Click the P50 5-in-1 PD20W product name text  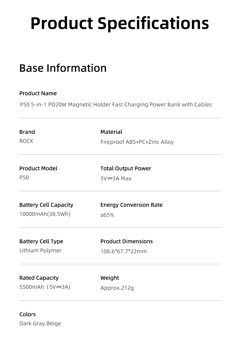[116, 105]
